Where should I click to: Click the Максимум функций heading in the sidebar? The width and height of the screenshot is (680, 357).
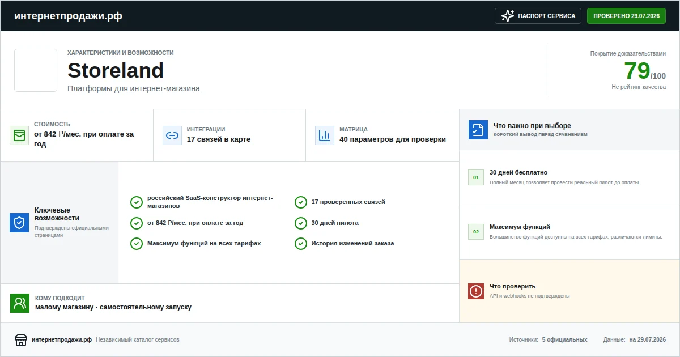click(x=520, y=227)
